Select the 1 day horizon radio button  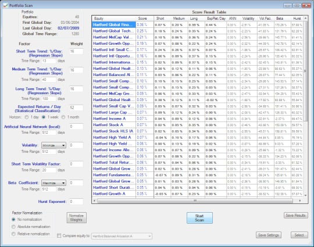click(x=26, y=117)
